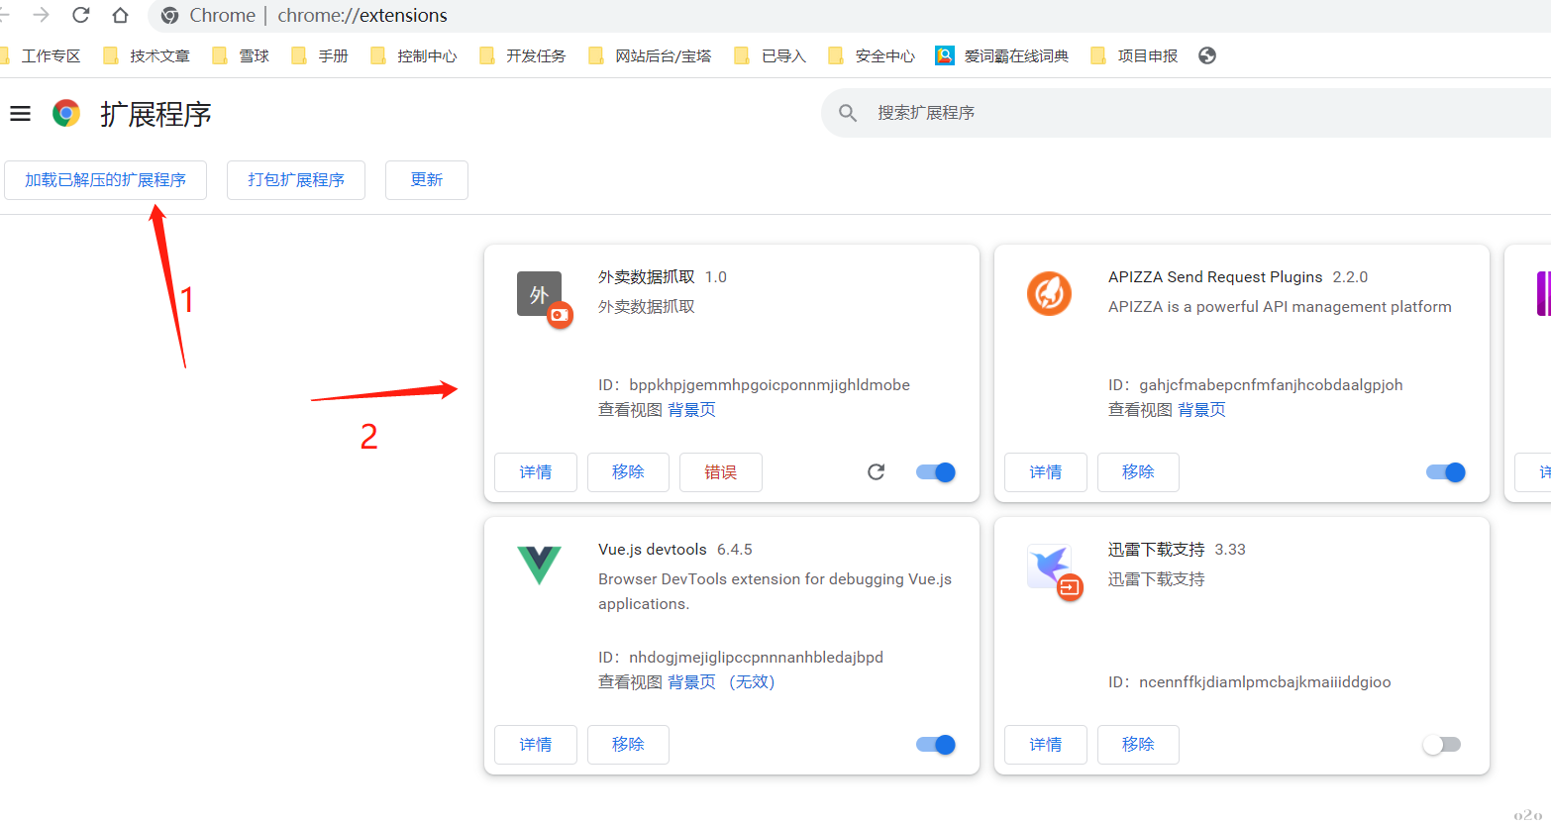This screenshot has height=825, width=1551.
Task: Reload the 外卖数据抓取 extension
Action: pyautogui.click(x=876, y=472)
